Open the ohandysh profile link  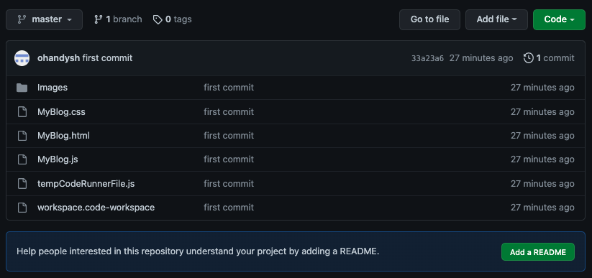[58, 58]
